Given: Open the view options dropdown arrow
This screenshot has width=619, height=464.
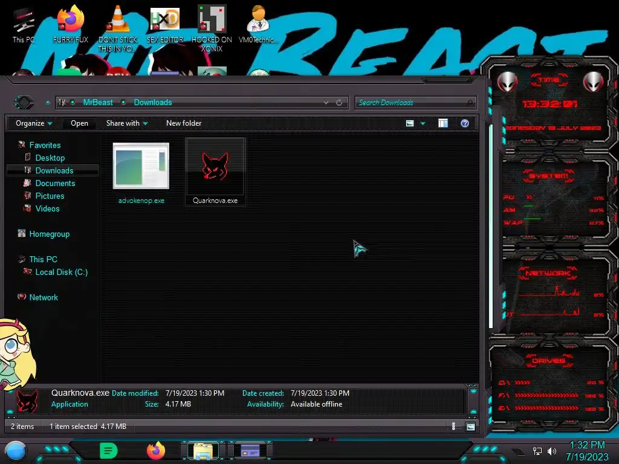Looking at the screenshot, I should click(x=423, y=123).
